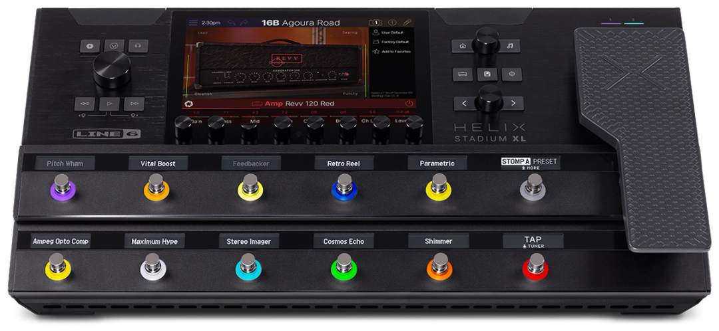Tap the 4.2 Mid value
The image size is (719, 331).
click(x=256, y=112)
